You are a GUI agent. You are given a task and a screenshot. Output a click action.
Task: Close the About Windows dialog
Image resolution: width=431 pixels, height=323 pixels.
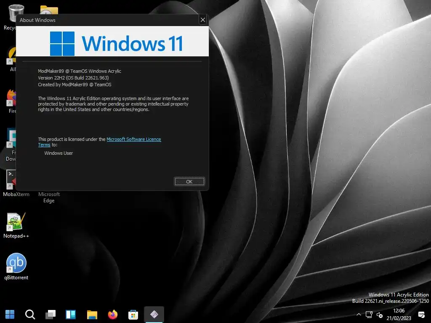pyautogui.click(x=203, y=20)
